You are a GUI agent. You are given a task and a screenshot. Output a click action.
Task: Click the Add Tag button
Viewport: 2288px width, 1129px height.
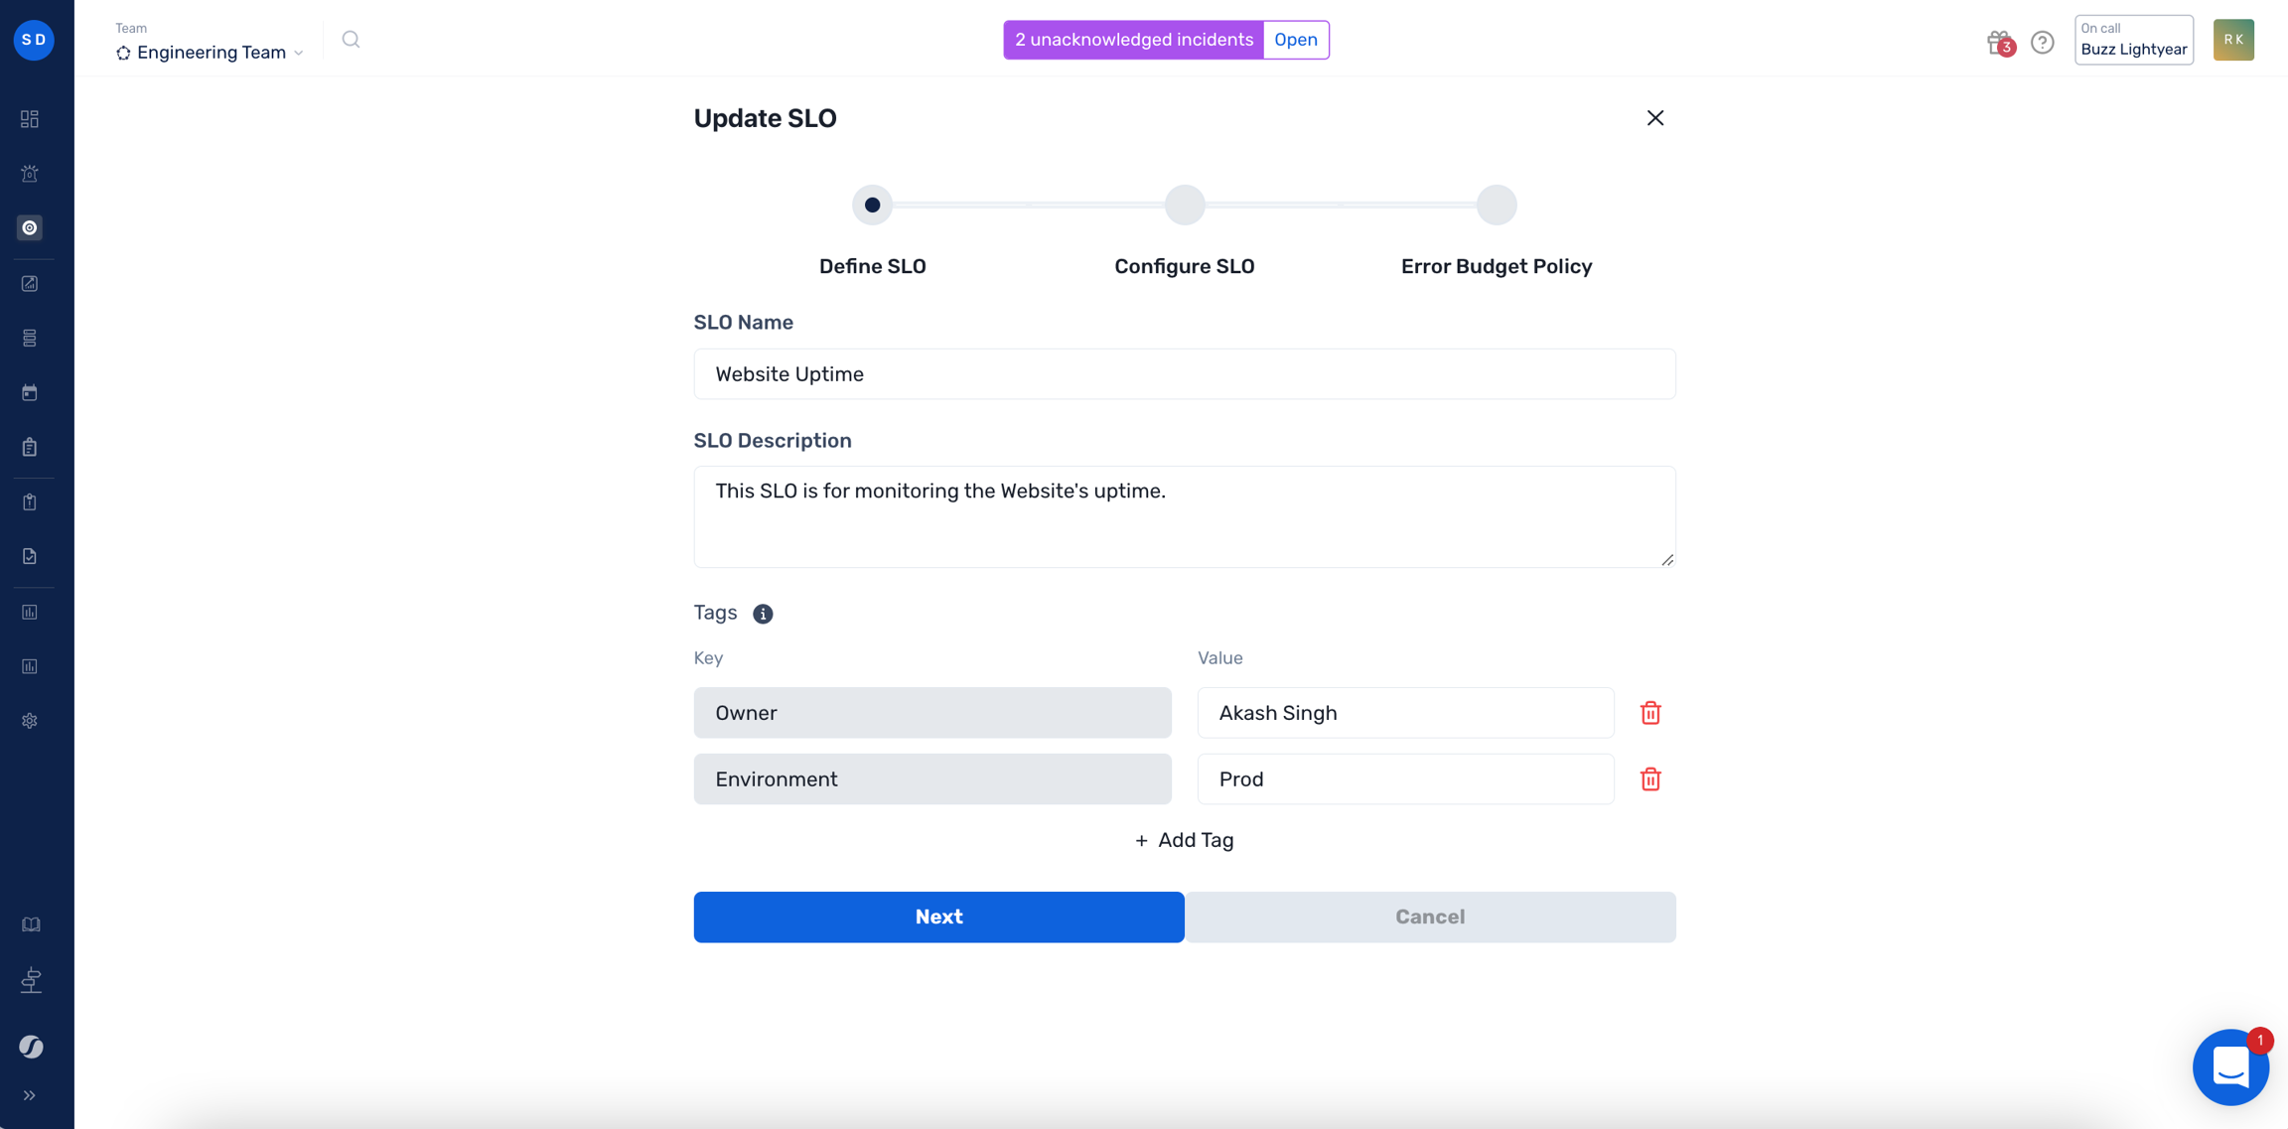tap(1185, 841)
